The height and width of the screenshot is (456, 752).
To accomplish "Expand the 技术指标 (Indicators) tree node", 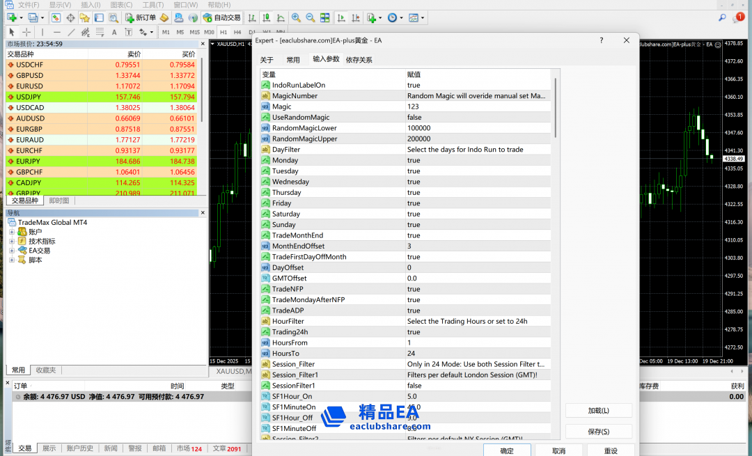I will pos(12,242).
